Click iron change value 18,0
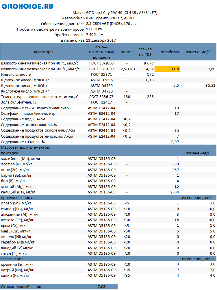This screenshot has width=217, height=290. coord(212,220)
